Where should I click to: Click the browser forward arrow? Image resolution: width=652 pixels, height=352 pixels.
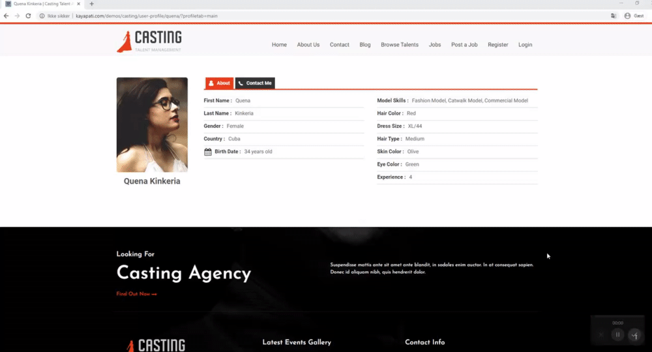pyautogui.click(x=17, y=16)
